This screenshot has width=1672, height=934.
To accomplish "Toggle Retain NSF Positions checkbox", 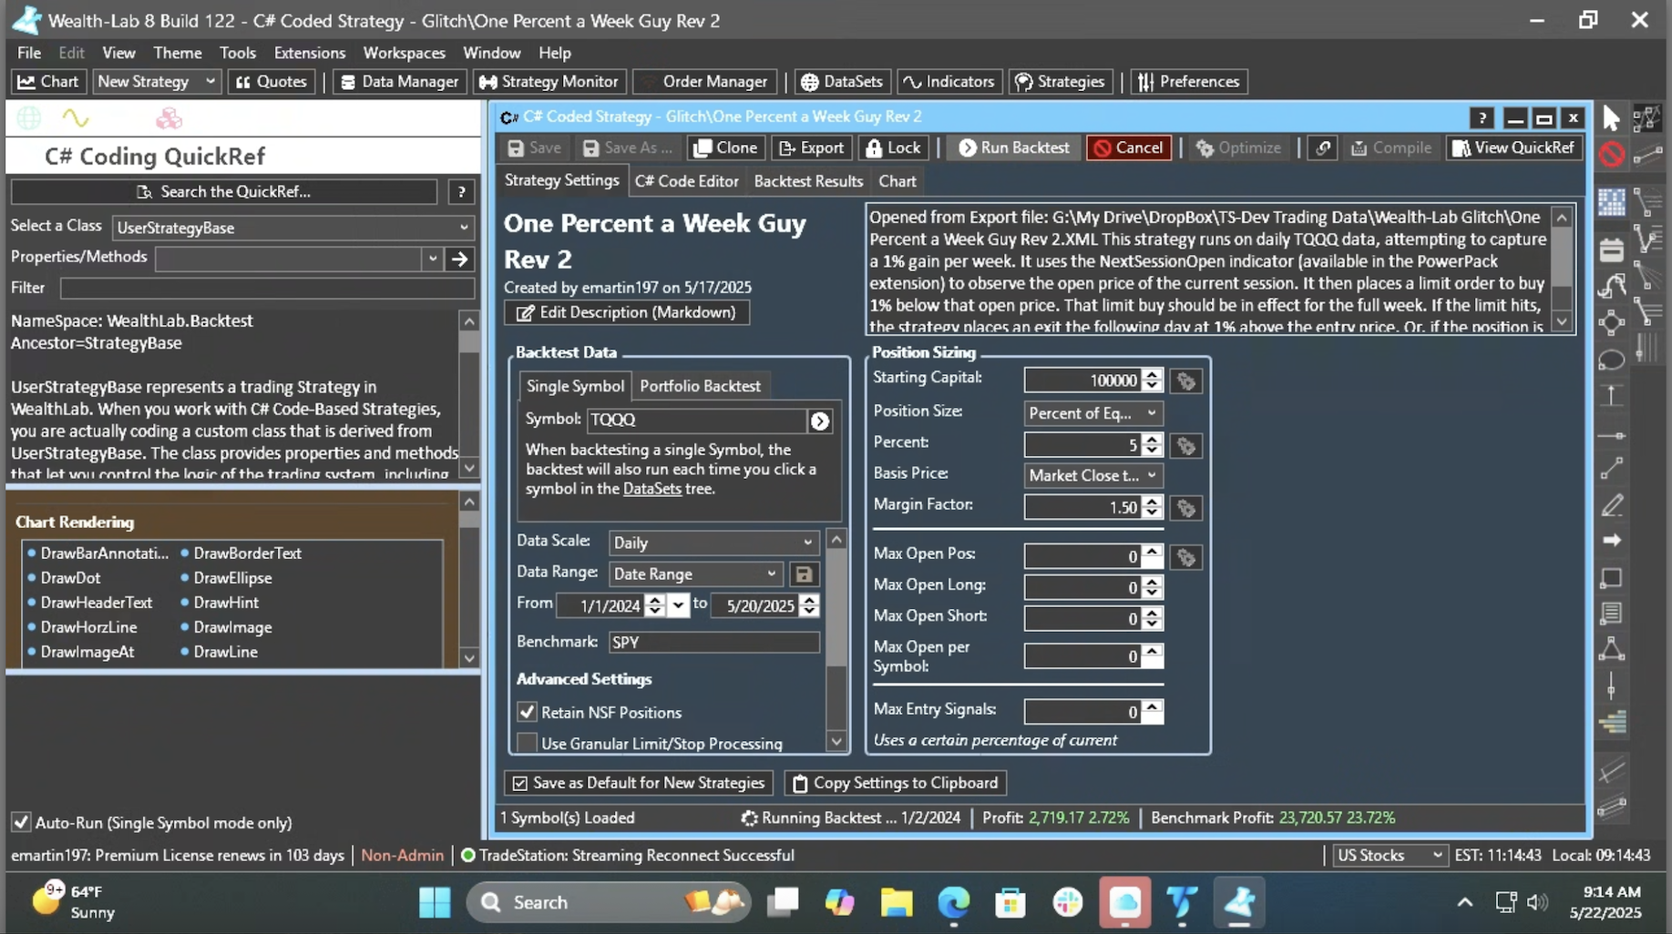I will (527, 712).
